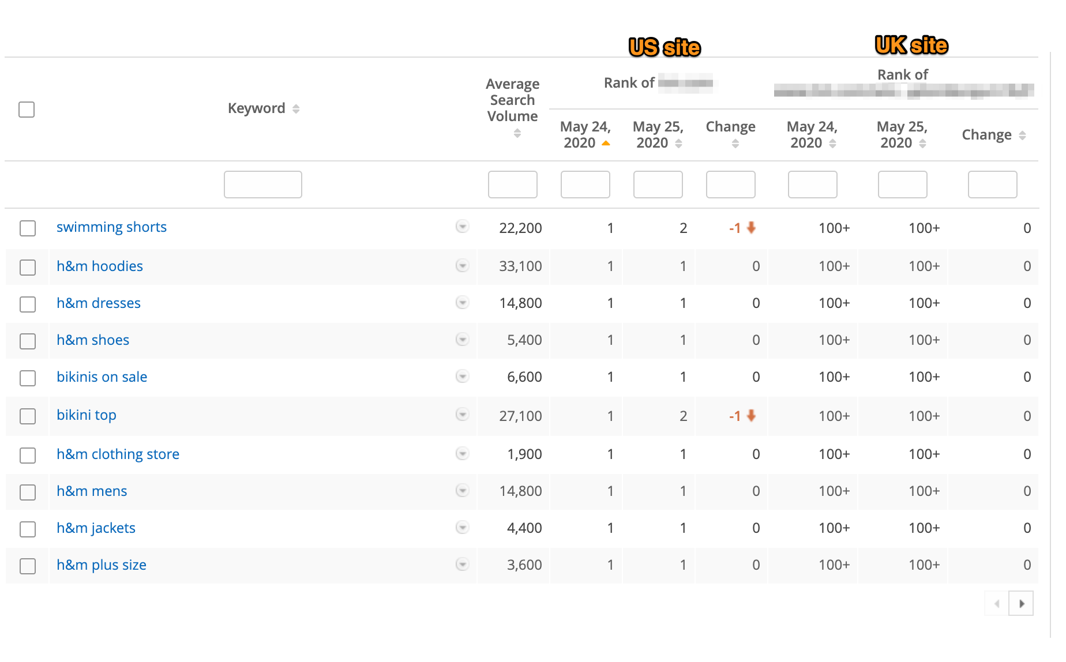The height and width of the screenshot is (662, 1066).
Task: Check the h&m hoodies row checkbox
Action: coord(28,267)
